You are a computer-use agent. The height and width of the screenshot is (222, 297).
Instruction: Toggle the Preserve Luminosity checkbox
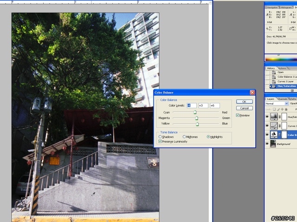pyautogui.click(x=160, y=142)
